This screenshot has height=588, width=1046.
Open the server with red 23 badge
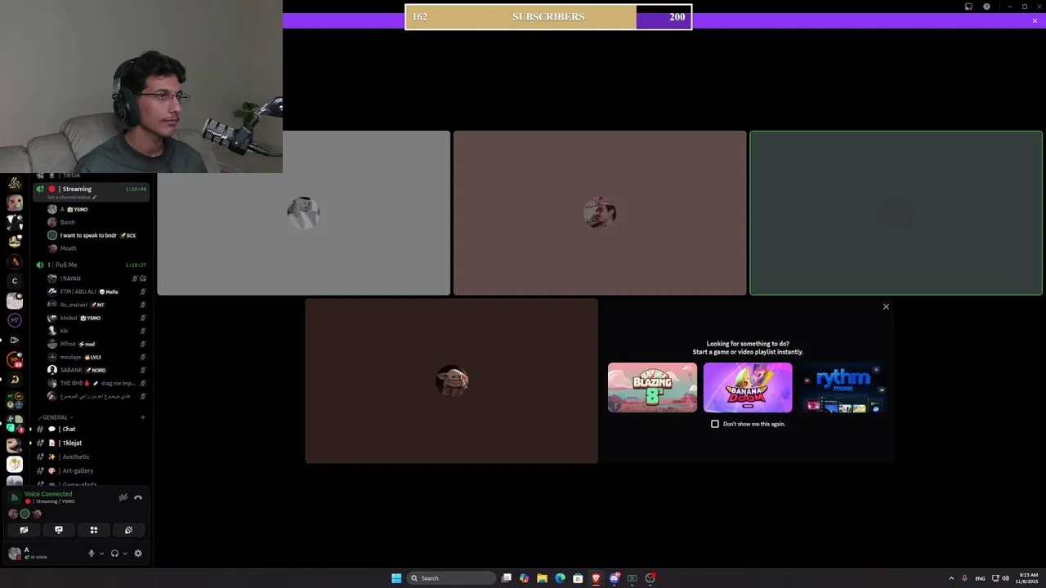(14, 359)
